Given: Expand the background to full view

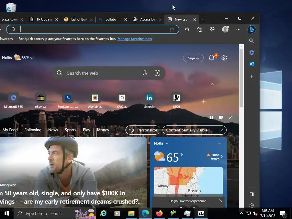Looking at the screenshot, I should (x=231, y=117).
